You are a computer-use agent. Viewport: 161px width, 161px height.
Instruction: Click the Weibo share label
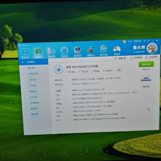click(122, 58)
